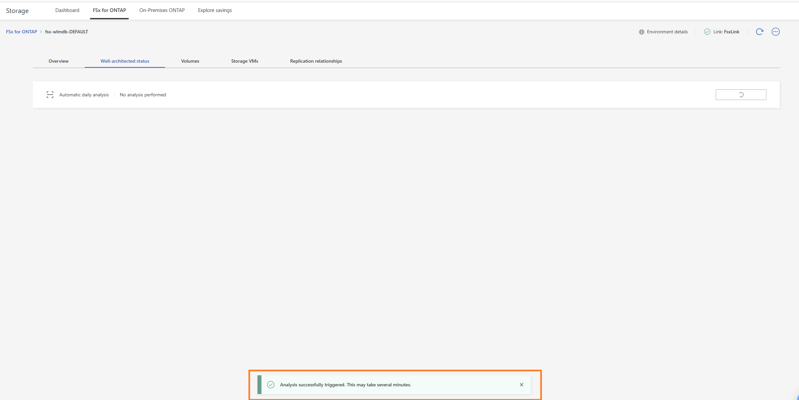Click the green Link status checkmark icon
The height and width of the screenshot is (400, 799).
(x=707, y=32)
